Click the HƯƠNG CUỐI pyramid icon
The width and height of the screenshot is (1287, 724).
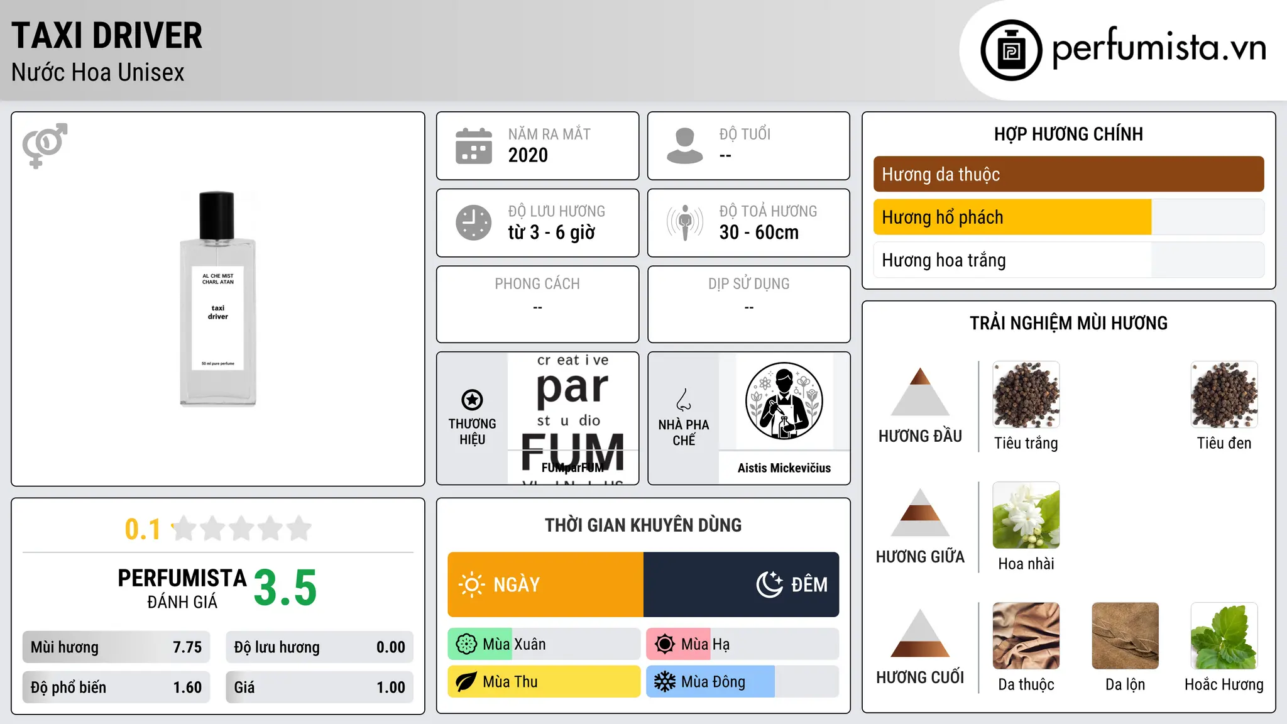[x=920, y=633]
